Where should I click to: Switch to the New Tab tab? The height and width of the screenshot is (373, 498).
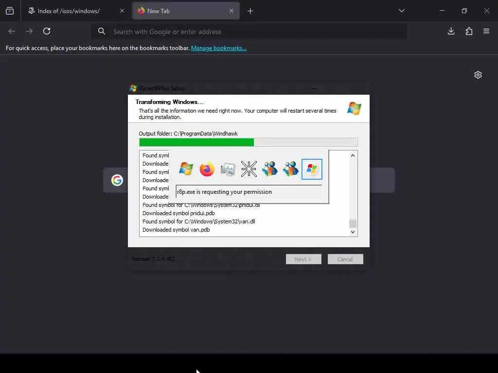click(186, 11)
